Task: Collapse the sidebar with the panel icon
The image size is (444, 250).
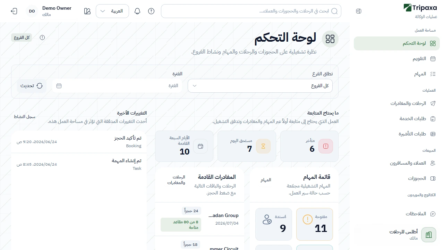Action: 359,11
